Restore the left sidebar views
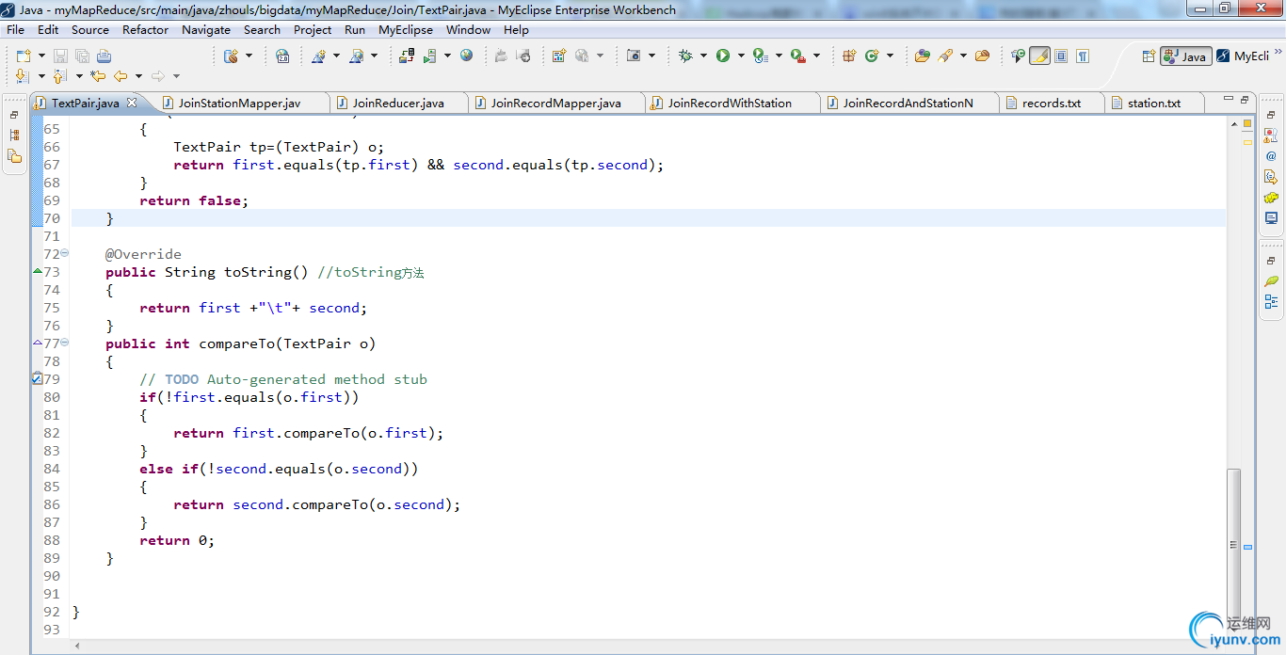The height and width of the screenshot is (655, 1286). pyautogui.click(x=14, y=115)
